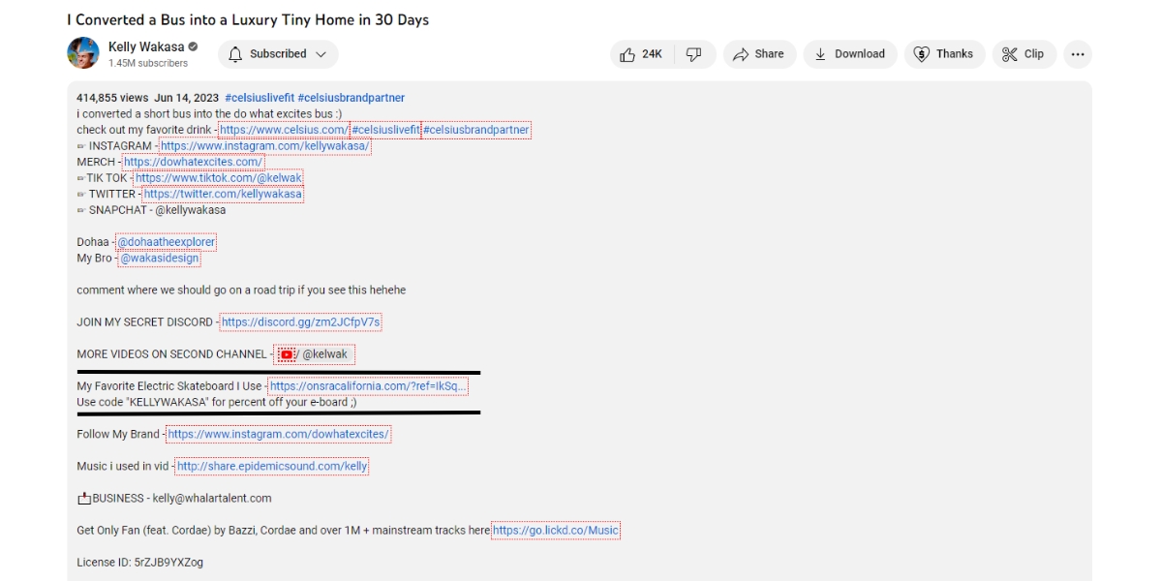
Task: Dislike the video with thumbs down
Action: [x=693, y=54]
